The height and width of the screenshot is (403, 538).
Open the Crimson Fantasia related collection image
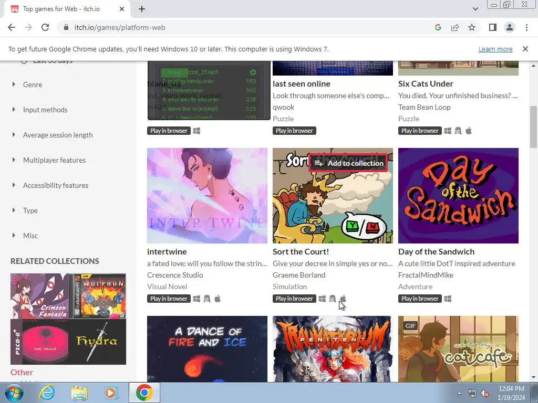(39, 296)
